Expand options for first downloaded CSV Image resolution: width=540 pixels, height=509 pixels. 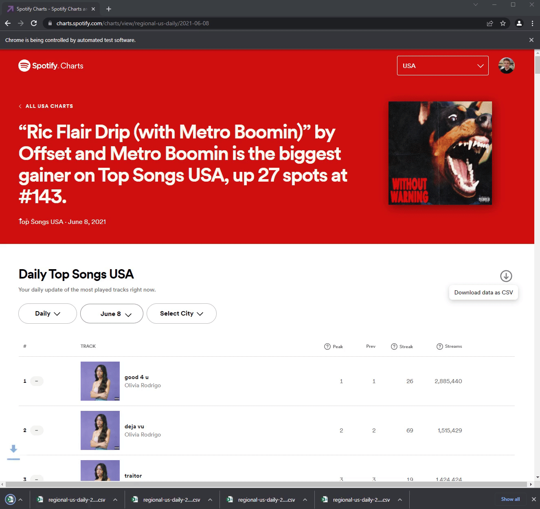coord(115,500)
